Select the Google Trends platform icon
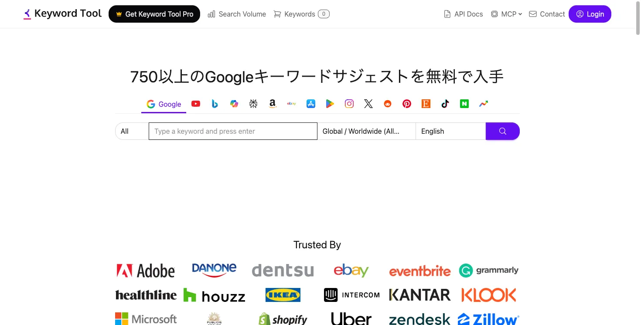Viewport: 641px width, 325px height. [x=484, y=104]
